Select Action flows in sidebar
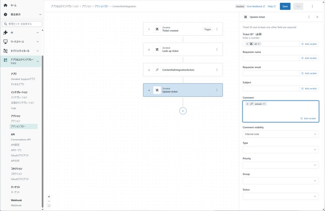The height and width of the screenshot is (211, 325). (x=23, y=126)
